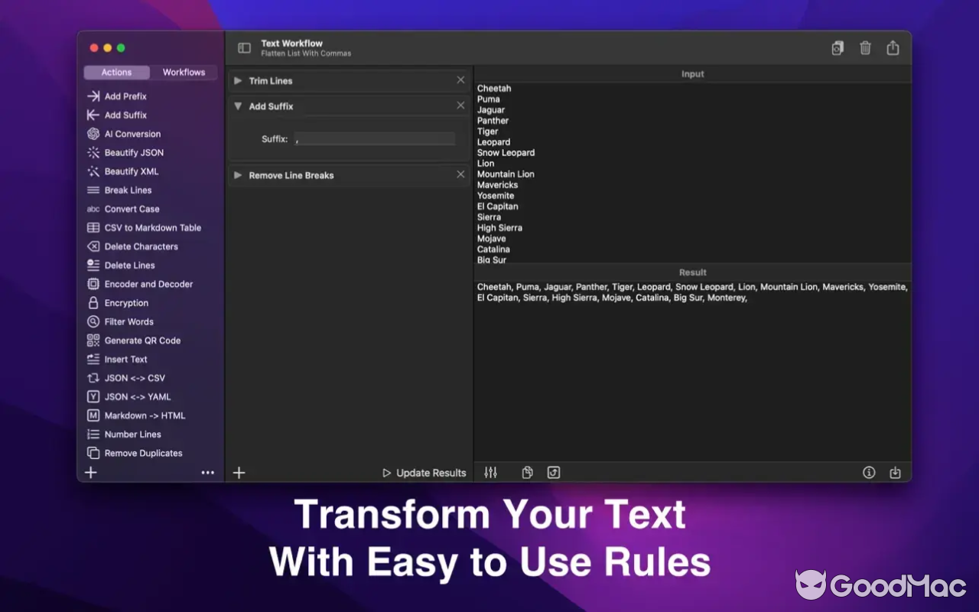Collapse the Add Suffix rule
Image resolution: width=979 pixels, height=612 pixels.
click(238, 106)
